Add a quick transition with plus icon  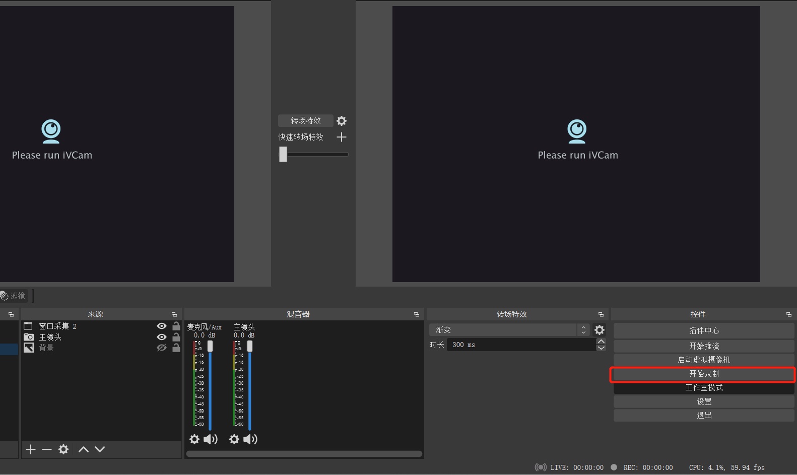coord(342,137)
